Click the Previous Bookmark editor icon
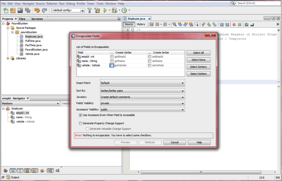This screenshot has height=181, width=282. (x=203, y=24)
